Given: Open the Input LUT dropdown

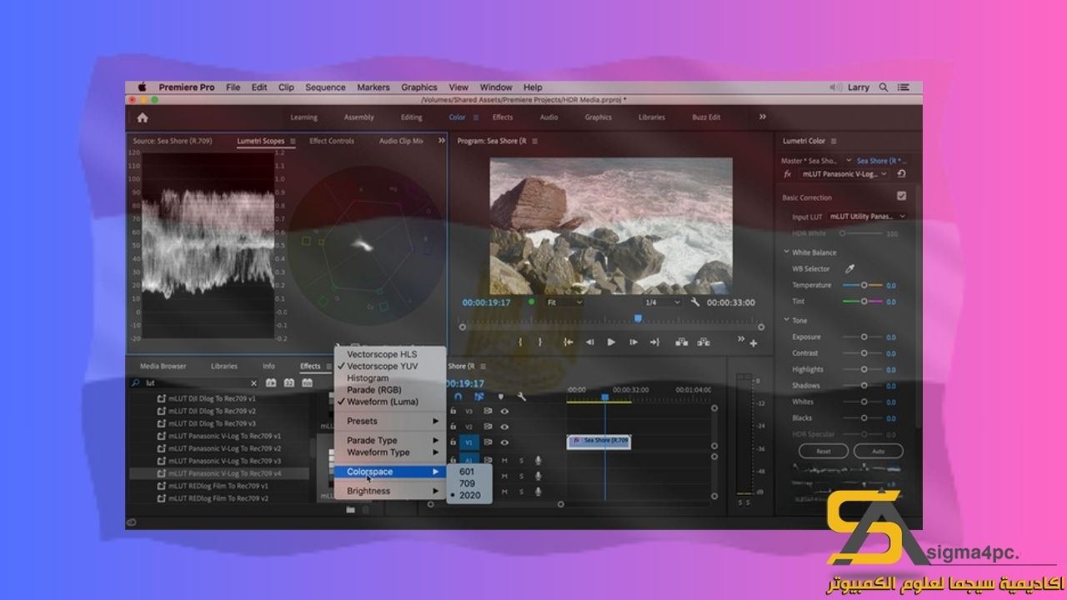Looking at the screenshot, I should (x=867, y=217).
